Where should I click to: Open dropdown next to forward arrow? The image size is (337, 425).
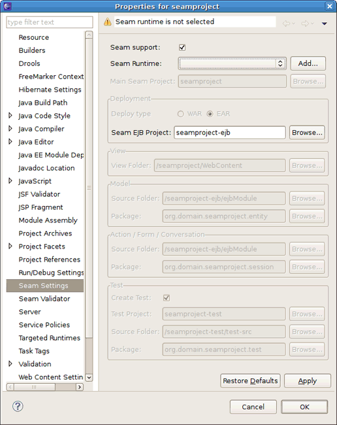312,24
